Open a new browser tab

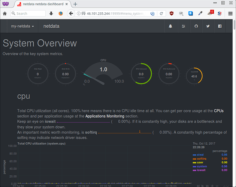pyautogui.click(x=75, y=4)
